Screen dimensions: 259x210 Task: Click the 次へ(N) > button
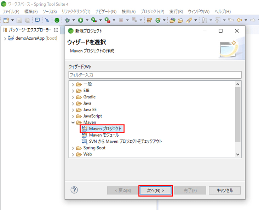point(156,191)
